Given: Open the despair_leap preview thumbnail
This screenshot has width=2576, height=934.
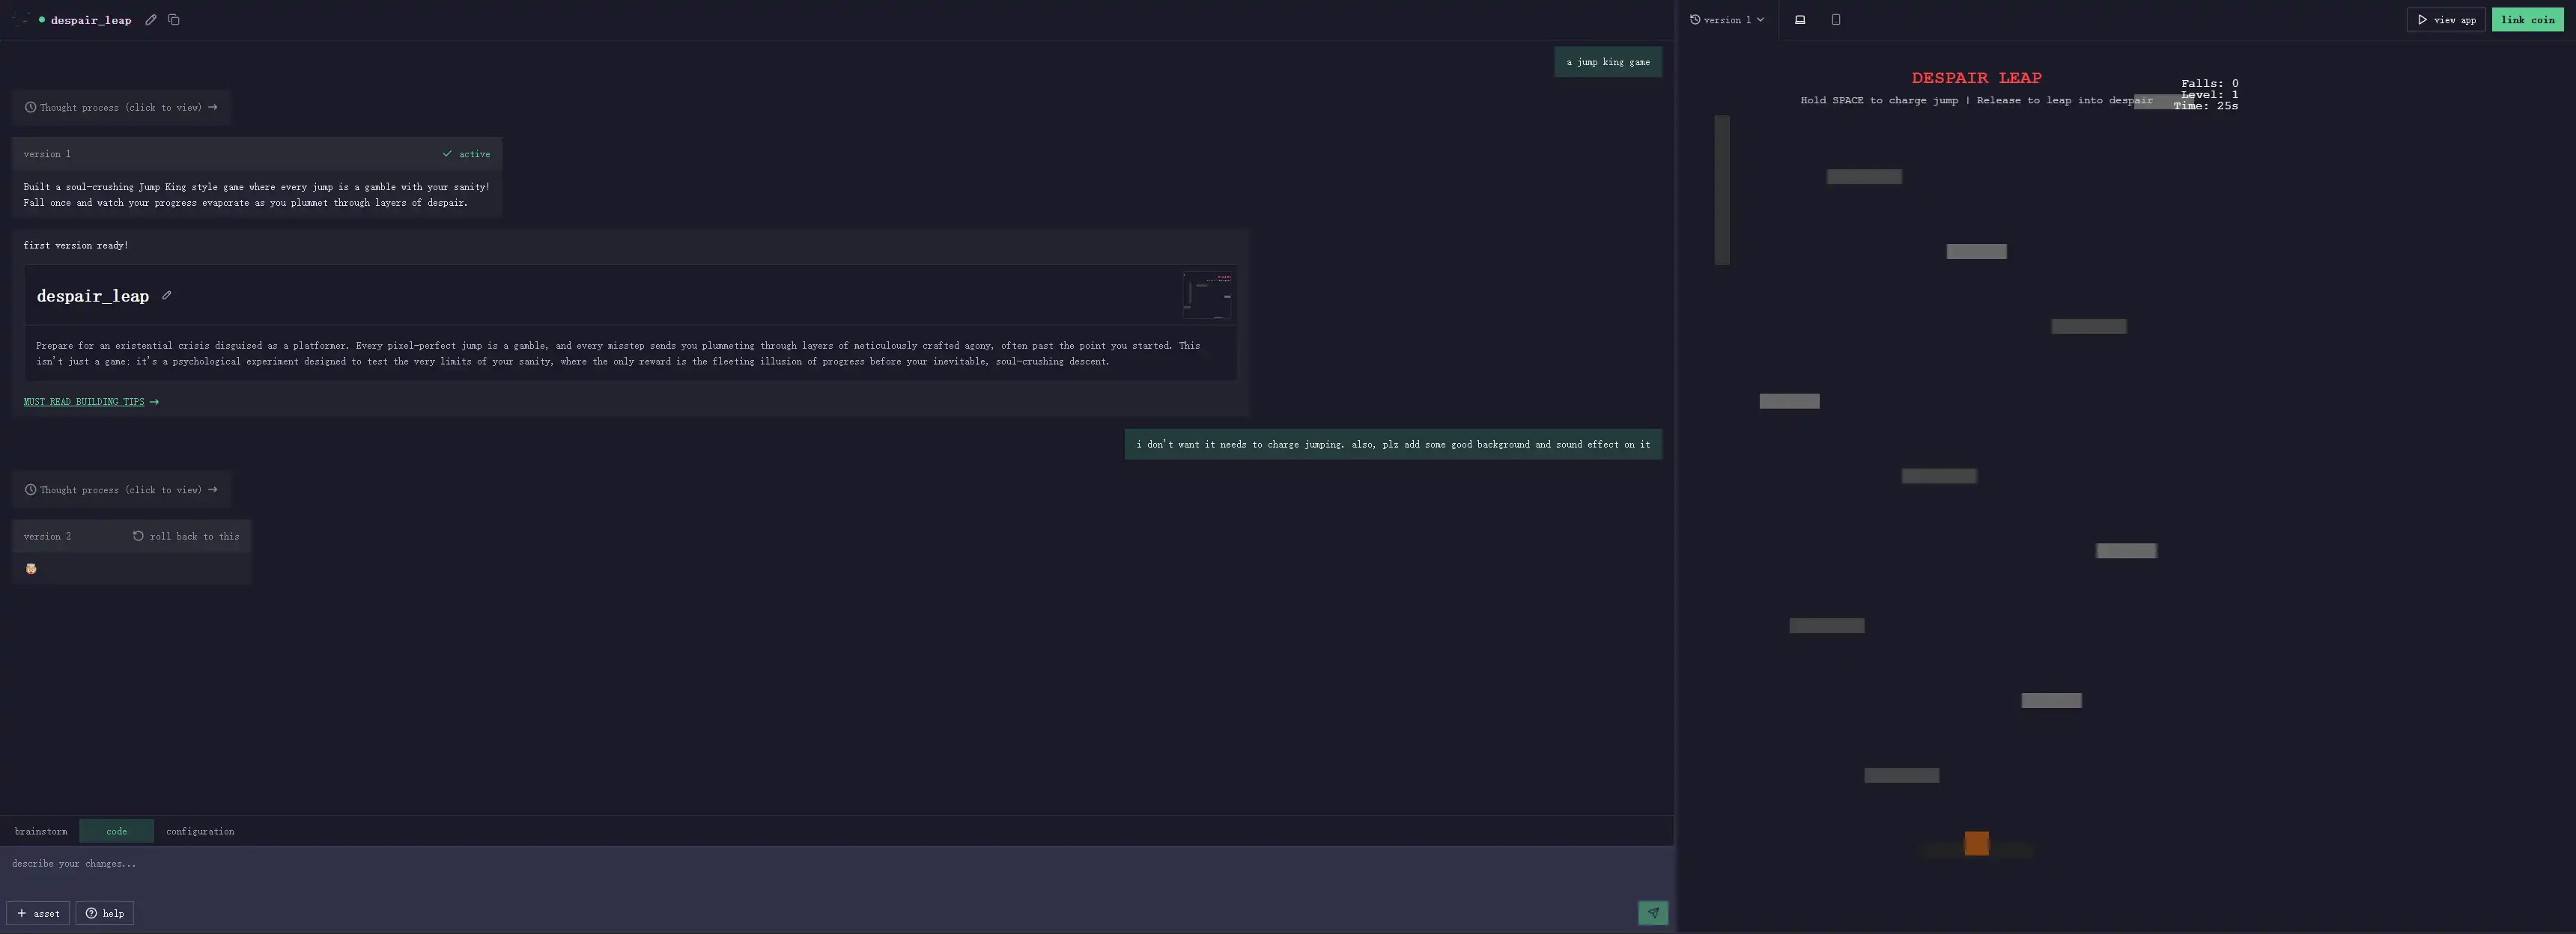Looking at the screenshot, I should (1207, 295).
